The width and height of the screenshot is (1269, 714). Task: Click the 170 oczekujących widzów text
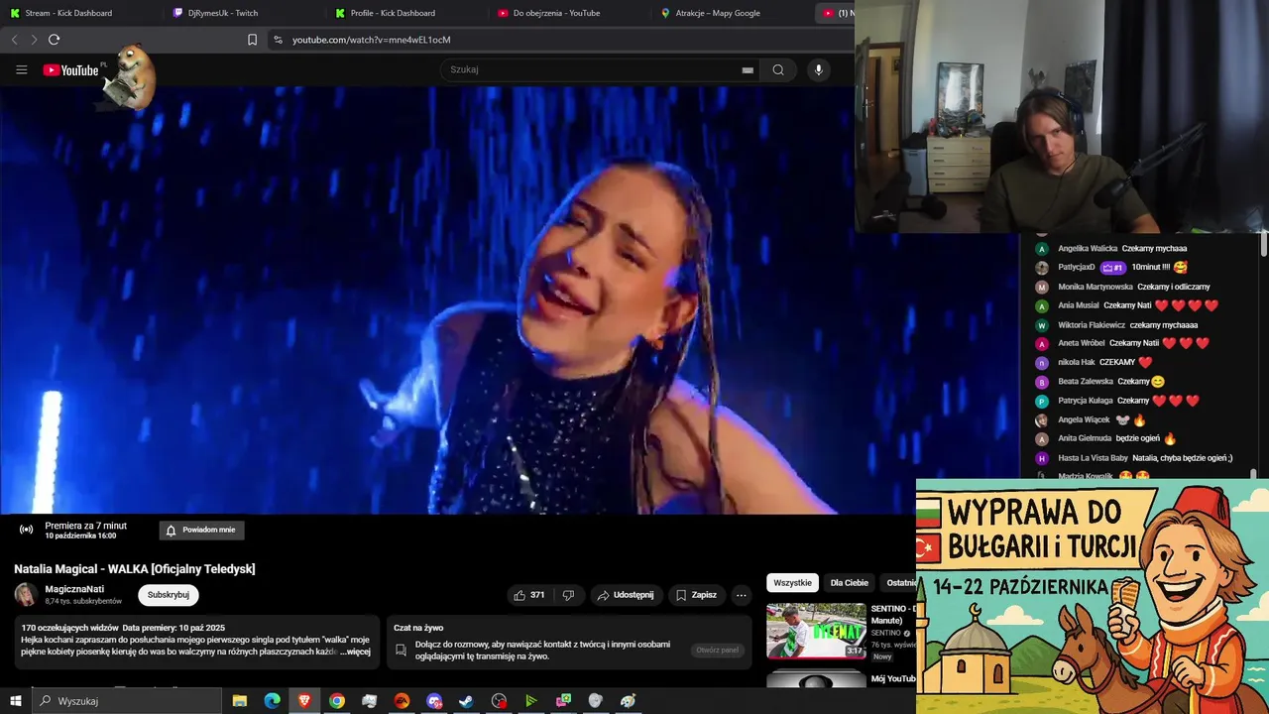click(67, 628)
